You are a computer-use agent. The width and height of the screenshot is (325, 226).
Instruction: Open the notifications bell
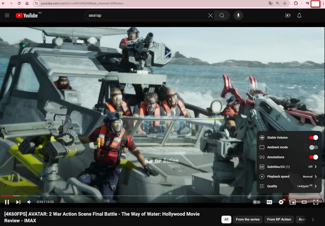299,15
